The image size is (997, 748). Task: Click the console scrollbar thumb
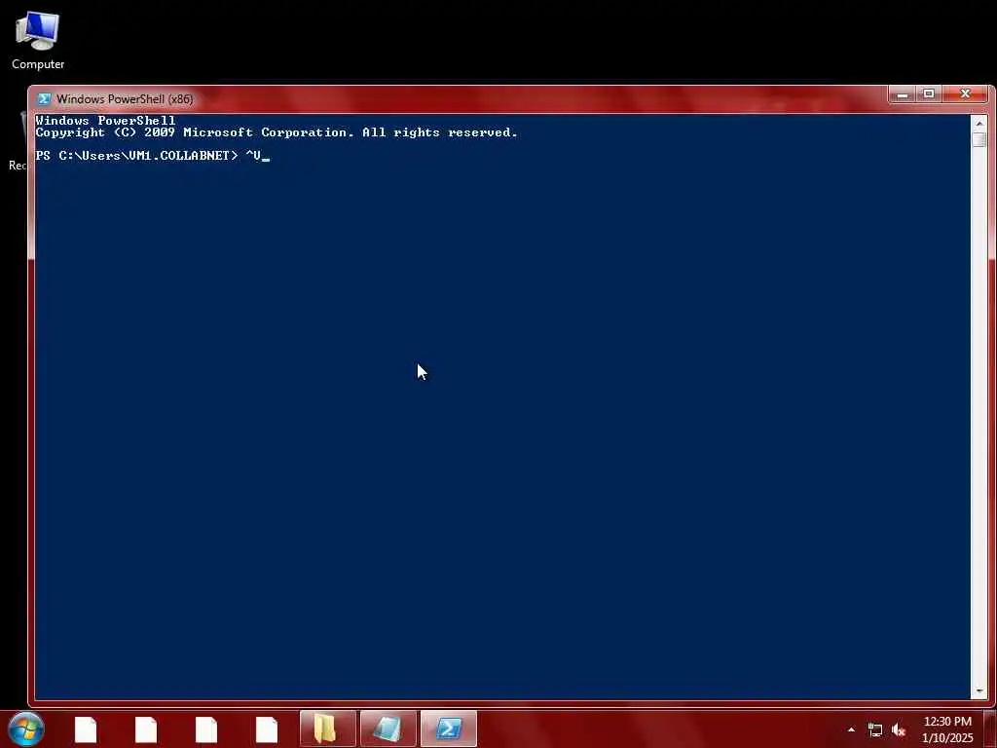coord(979,139)
